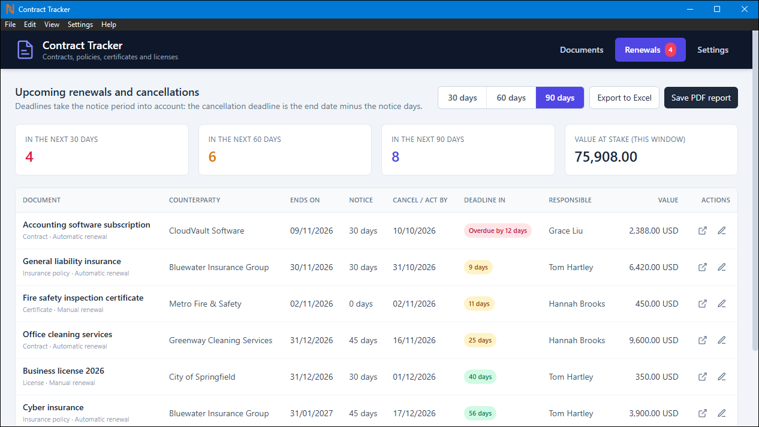Click City of Springfield counterparty cell
759x427 pixels.
(202, 377)
